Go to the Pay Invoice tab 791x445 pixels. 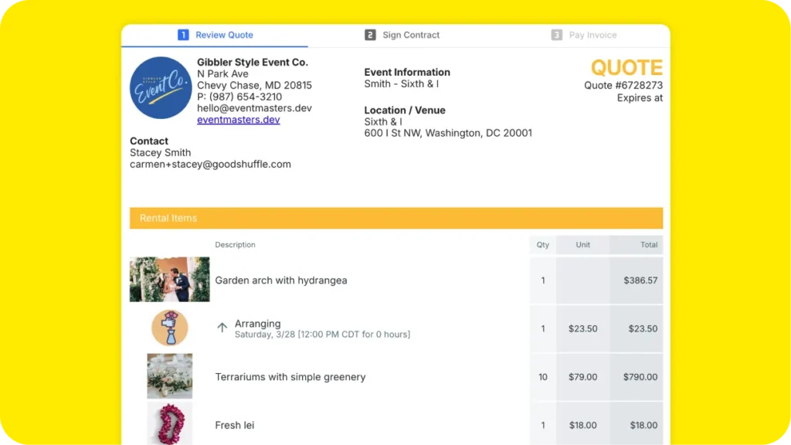click(x=584, y=35)
